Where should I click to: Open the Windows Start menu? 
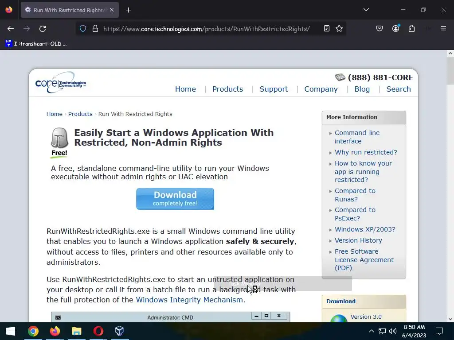pyautogui.click(x=11, y=331)
